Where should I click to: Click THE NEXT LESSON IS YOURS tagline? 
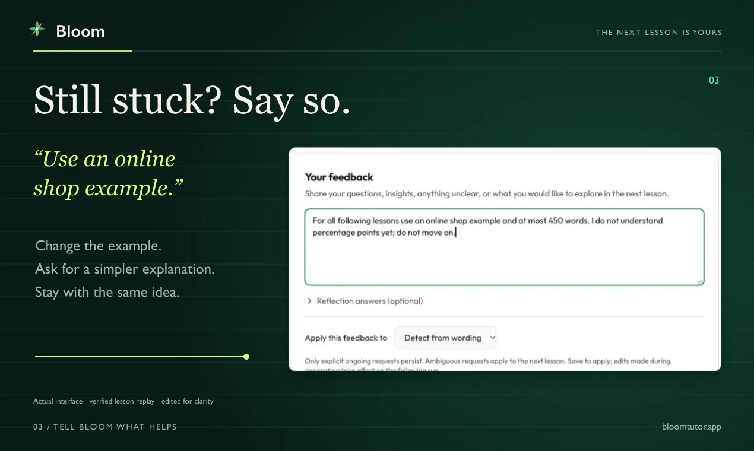pyautogui.click(x=659, y=32)
